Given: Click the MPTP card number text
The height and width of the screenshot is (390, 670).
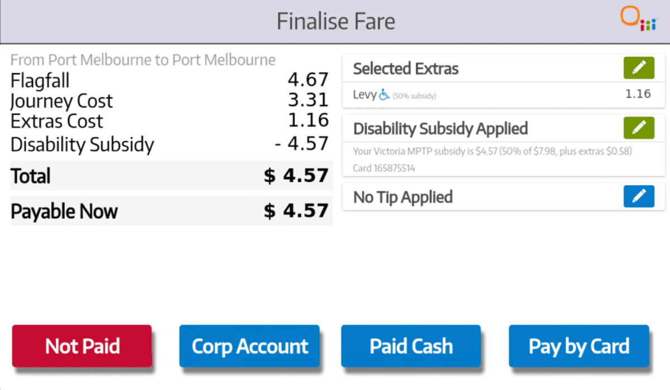Looking at the screenshot, I should [384, 168].
